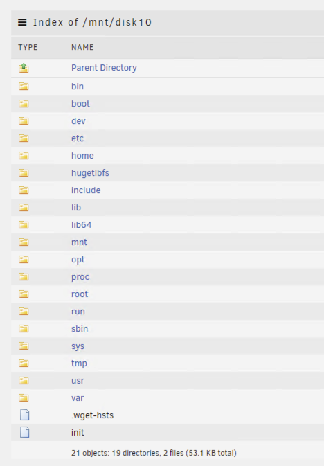Open the bin directory link

(78, 87)
